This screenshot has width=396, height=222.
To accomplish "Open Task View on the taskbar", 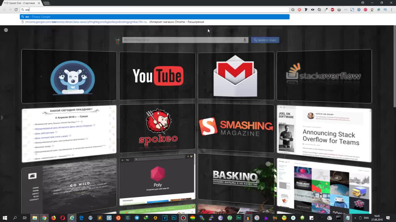I will pos(24,218).
